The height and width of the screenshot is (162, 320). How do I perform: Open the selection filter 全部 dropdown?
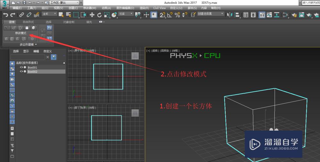coord(49,14)
